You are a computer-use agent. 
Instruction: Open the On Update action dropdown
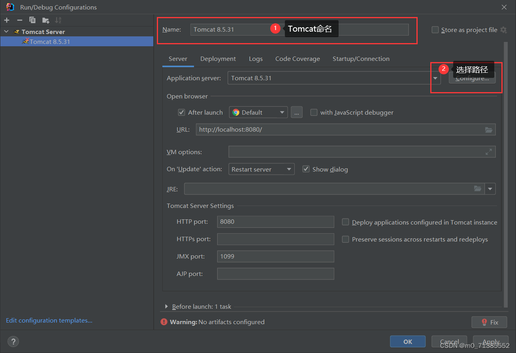tap(262, 169)
